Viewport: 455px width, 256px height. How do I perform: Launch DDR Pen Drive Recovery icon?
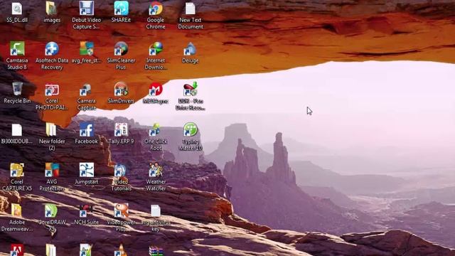191,89
